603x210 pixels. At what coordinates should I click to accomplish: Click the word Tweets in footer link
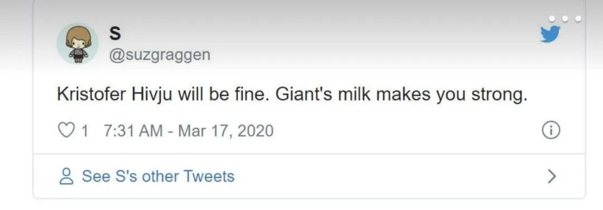209,176
